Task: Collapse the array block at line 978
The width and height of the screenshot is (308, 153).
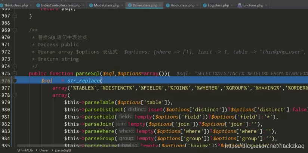Action: click(15, 95)
